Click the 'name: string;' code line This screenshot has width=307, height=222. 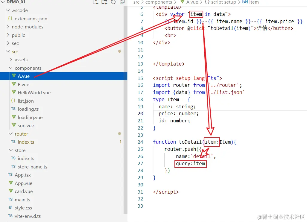tap(177, 107)
